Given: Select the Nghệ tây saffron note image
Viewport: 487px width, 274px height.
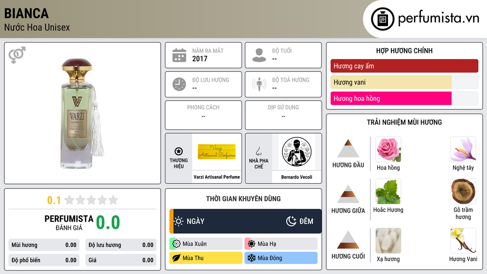Looking at the screenshot, I should [463, 149].
